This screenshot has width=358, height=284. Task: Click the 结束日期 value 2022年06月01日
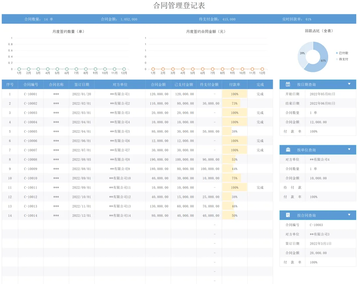tap(323, 103)
